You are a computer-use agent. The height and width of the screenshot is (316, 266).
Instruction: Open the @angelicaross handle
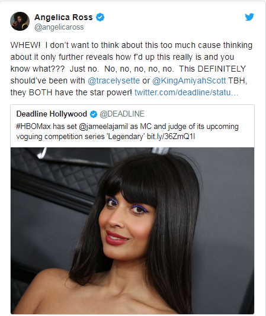click(x=59, y=27)
